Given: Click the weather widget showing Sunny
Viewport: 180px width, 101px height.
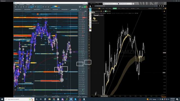Looking at the screenshot, I should coord(151,99).
